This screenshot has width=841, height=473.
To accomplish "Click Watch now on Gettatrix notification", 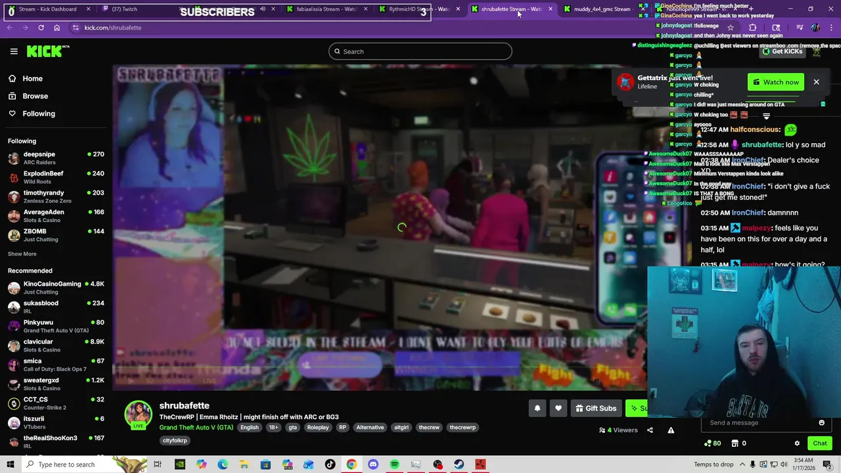I will pos(776,82).
